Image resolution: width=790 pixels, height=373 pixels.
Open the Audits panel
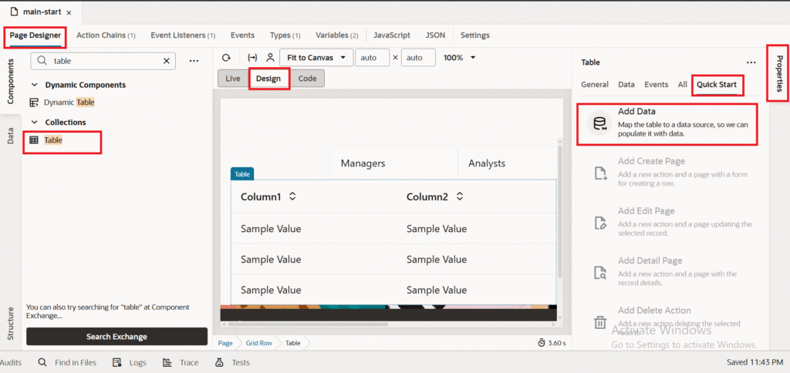click(11, 362)
